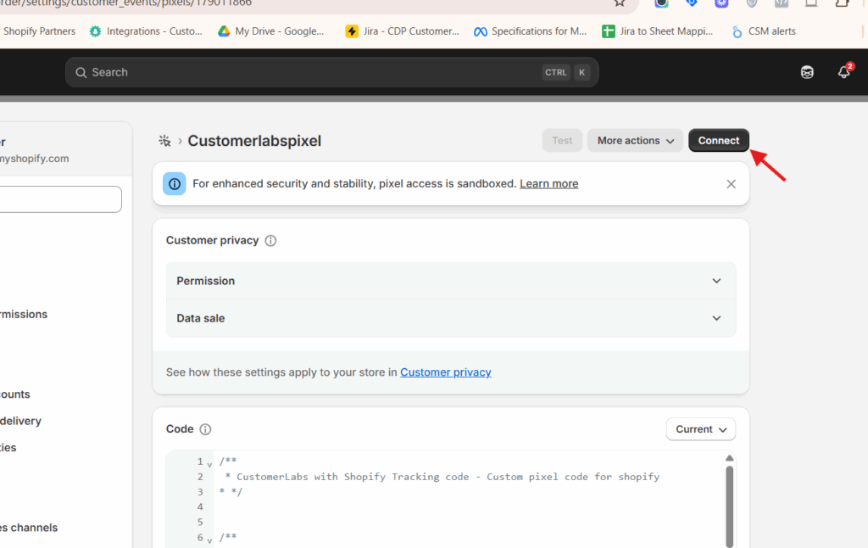Viewport: 868px width, 548px height.
Task: Click the blue info icon in the sandbox banner
Action: point(175,184)
